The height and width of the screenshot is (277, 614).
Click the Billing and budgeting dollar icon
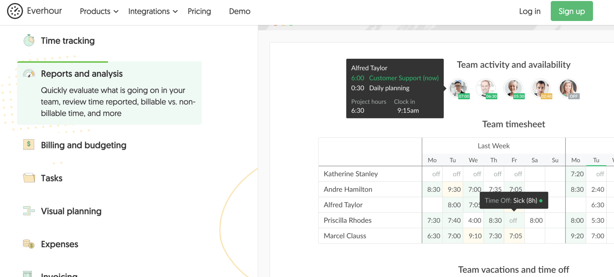click(29, 145)
